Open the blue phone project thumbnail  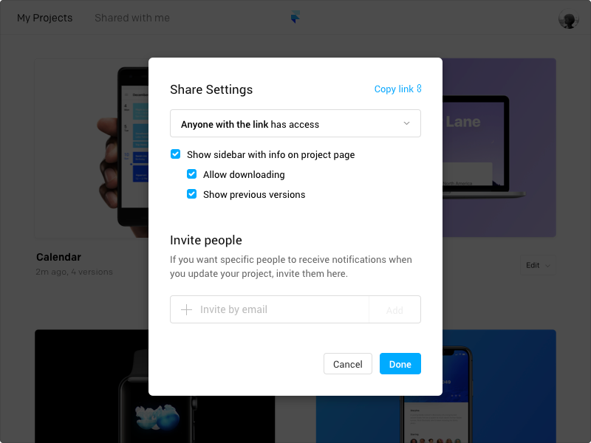[x=499, y=386]
